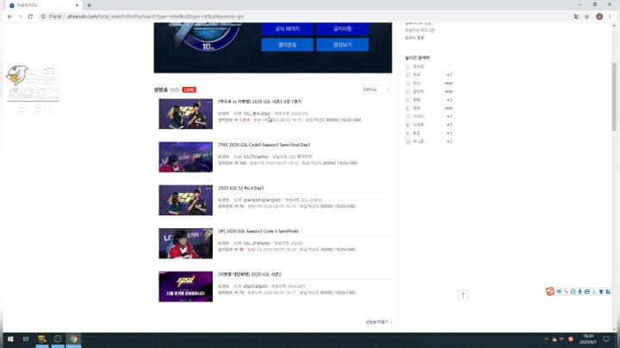The image size is (620, 348).
Task: Open the 개인화면 2020 GSL 시즌2 title link
Action: click(250, 274)
